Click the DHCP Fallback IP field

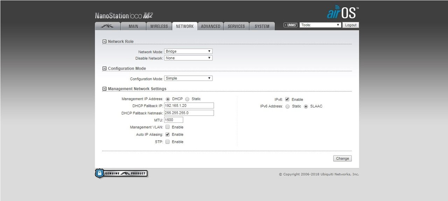pos(189,105)
